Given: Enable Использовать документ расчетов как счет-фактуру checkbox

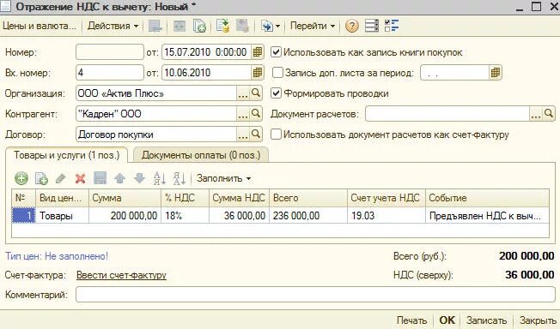Looking at the screenshot, I should (276, 135).
